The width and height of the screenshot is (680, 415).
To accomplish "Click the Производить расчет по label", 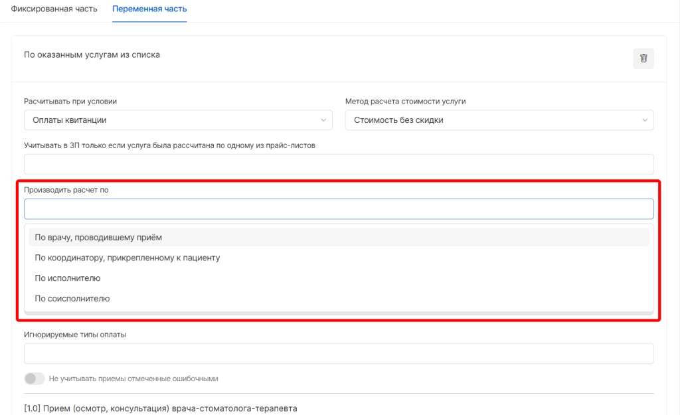I will [66, 190].
